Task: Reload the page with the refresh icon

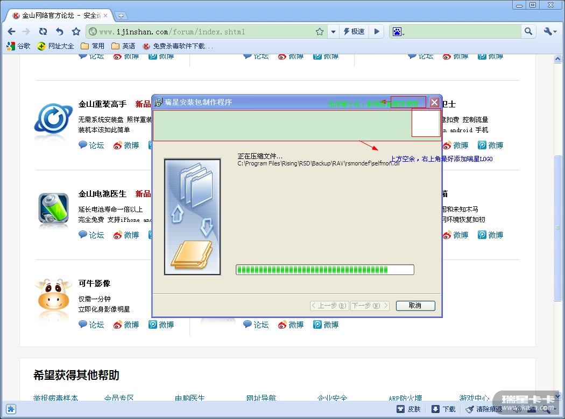Action: [x=43, y=32]
